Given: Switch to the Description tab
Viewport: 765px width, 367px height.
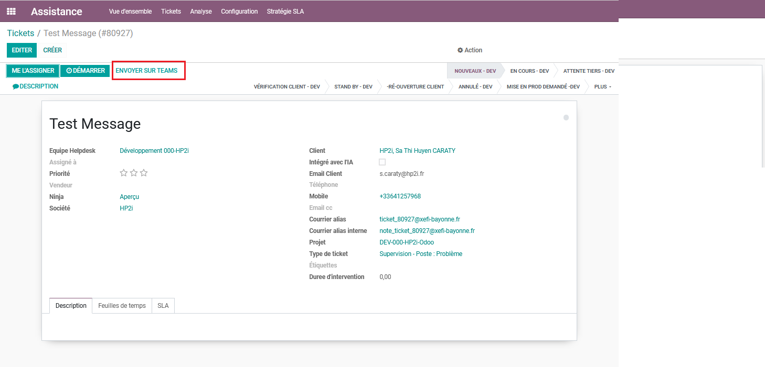Looking at the screenshot, I should [x=71, y=306].
